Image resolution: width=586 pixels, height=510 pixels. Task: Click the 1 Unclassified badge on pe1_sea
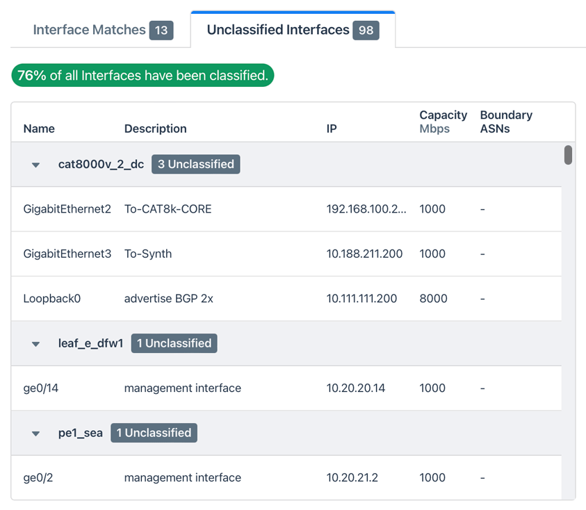(x=154, y=432)
